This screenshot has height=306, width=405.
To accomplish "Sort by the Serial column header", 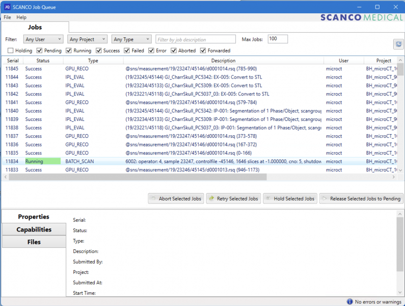I will coord(13,61).
